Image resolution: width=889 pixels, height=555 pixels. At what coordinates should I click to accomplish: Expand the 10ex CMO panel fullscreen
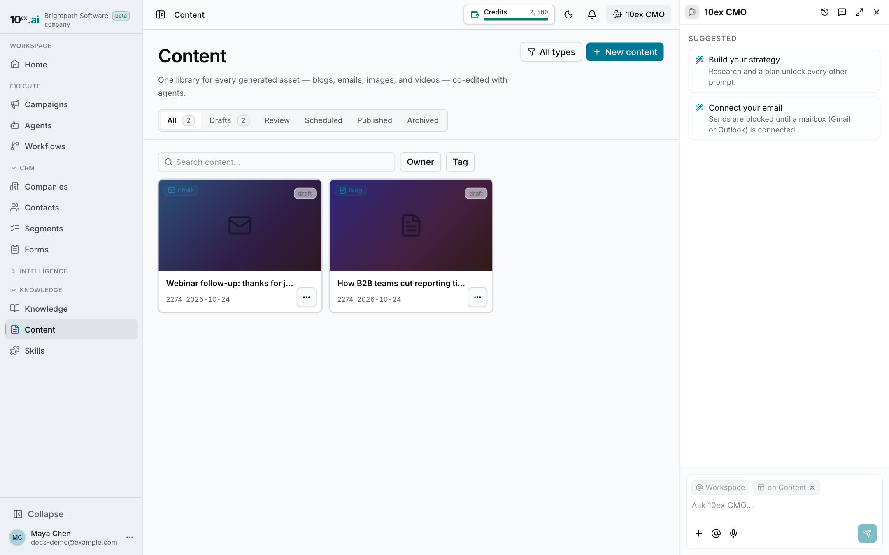(859, 12)
